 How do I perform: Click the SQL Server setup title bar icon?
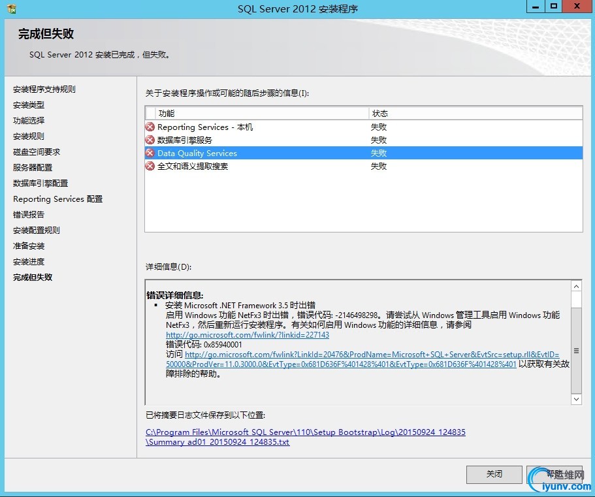[x=12, y=8]
